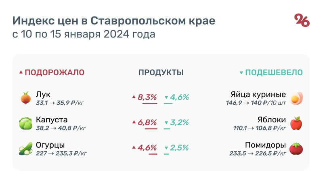Image resolution: width=323 pixels, height=182 pixels.
Task: Click the ПРОДУКТЫ center heading
Action: point(161,72)
